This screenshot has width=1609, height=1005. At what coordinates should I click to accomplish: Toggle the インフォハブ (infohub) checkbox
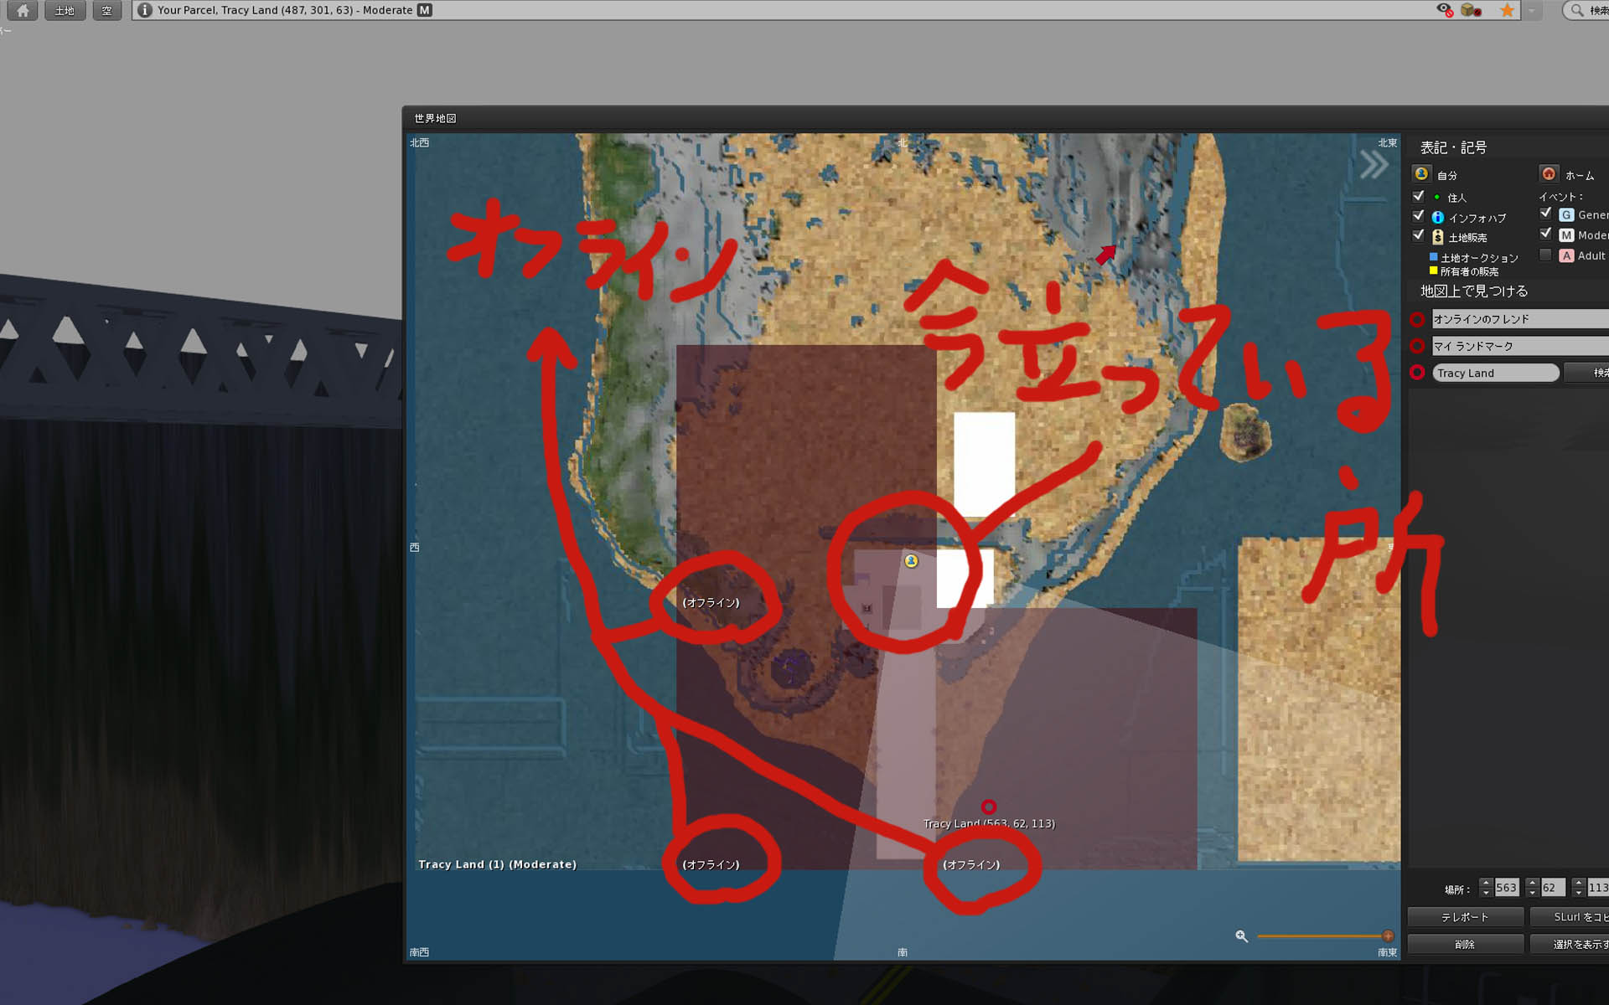coord(1418,216)
